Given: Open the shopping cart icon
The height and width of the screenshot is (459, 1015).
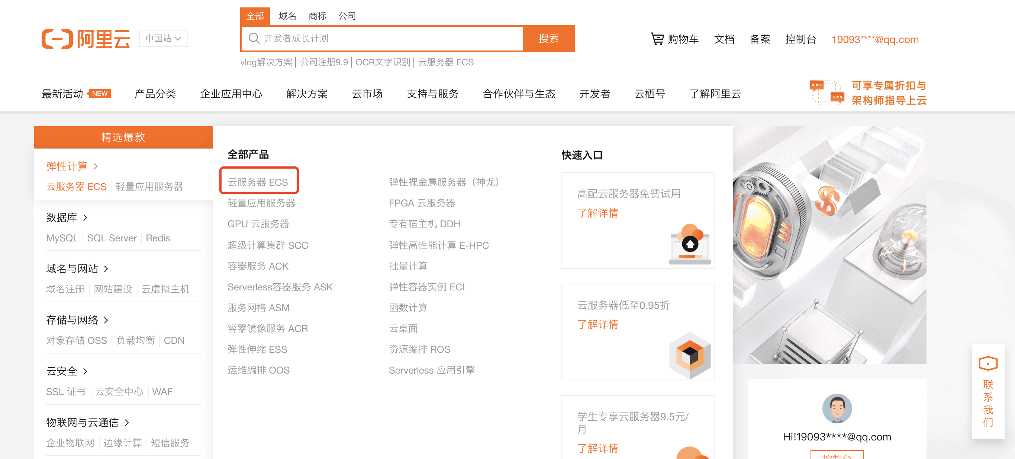Looking at the screenshot, I should pyautogui.click(x=657, y=39).
